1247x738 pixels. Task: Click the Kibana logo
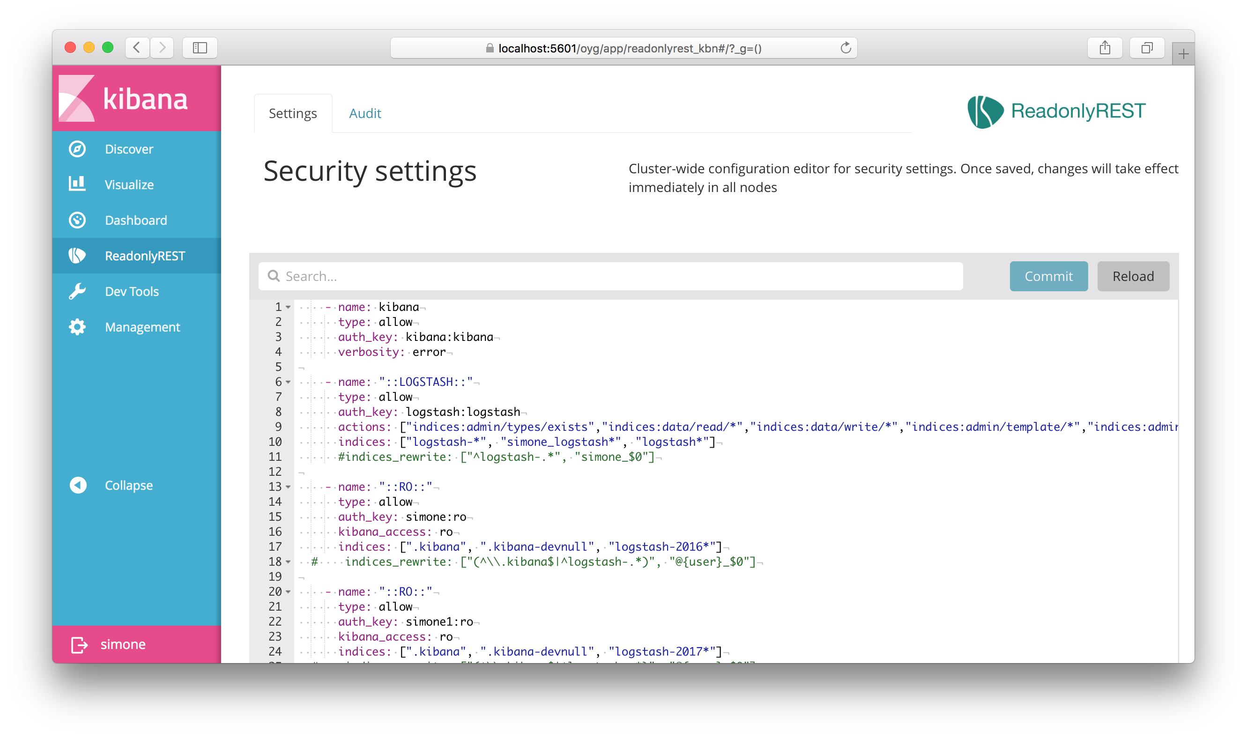coord(123,98)
